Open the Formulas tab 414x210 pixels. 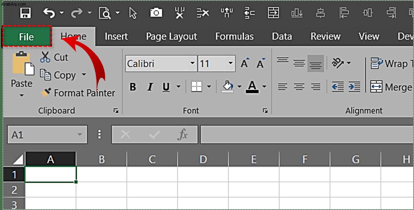pos(235,37)
